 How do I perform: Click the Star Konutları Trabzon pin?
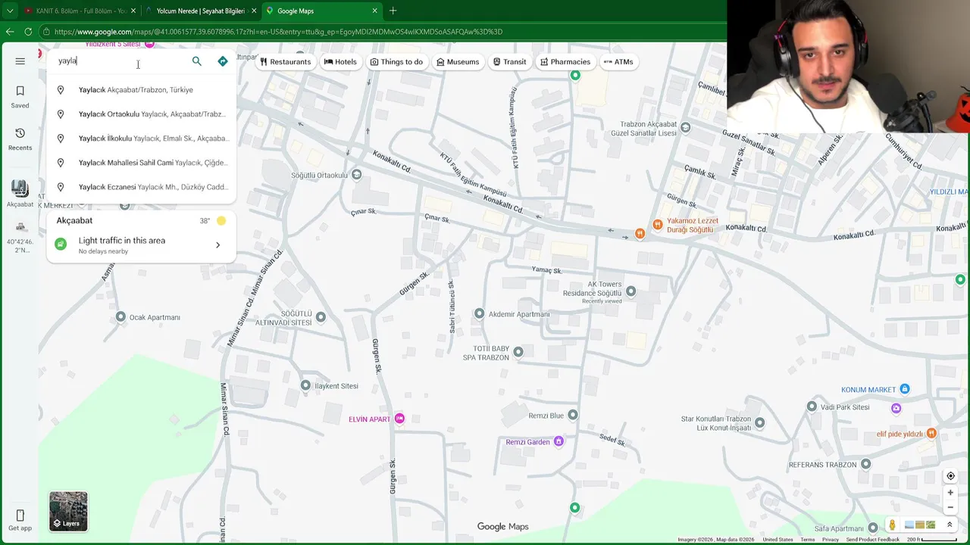coord(759,422)
